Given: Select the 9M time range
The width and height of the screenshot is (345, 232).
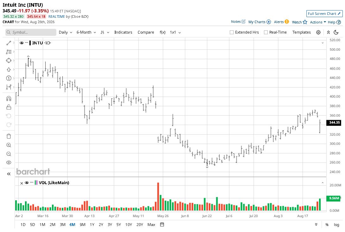Looking at the screenshot, I should coord(83,225).
